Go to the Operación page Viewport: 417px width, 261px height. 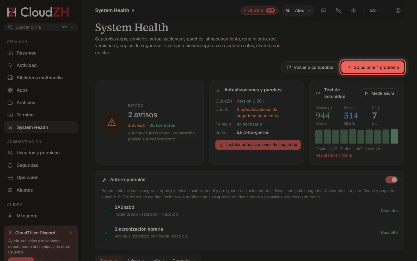pos(41,177)
